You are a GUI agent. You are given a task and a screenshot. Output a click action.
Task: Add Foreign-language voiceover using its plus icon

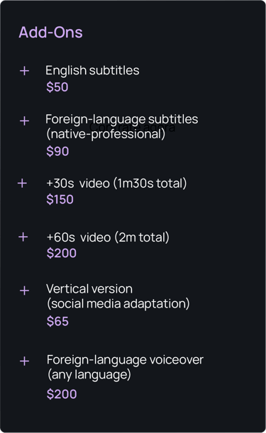pyautogui.click(x=24, y=361)
